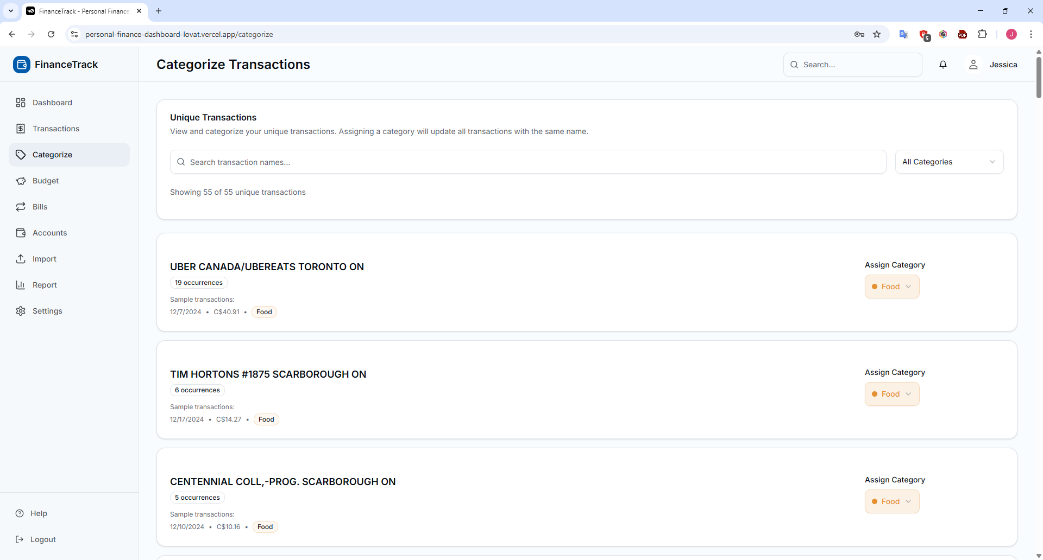1043x560 pixels.
Task: Open a new browser tab
Action: [159, 11]
